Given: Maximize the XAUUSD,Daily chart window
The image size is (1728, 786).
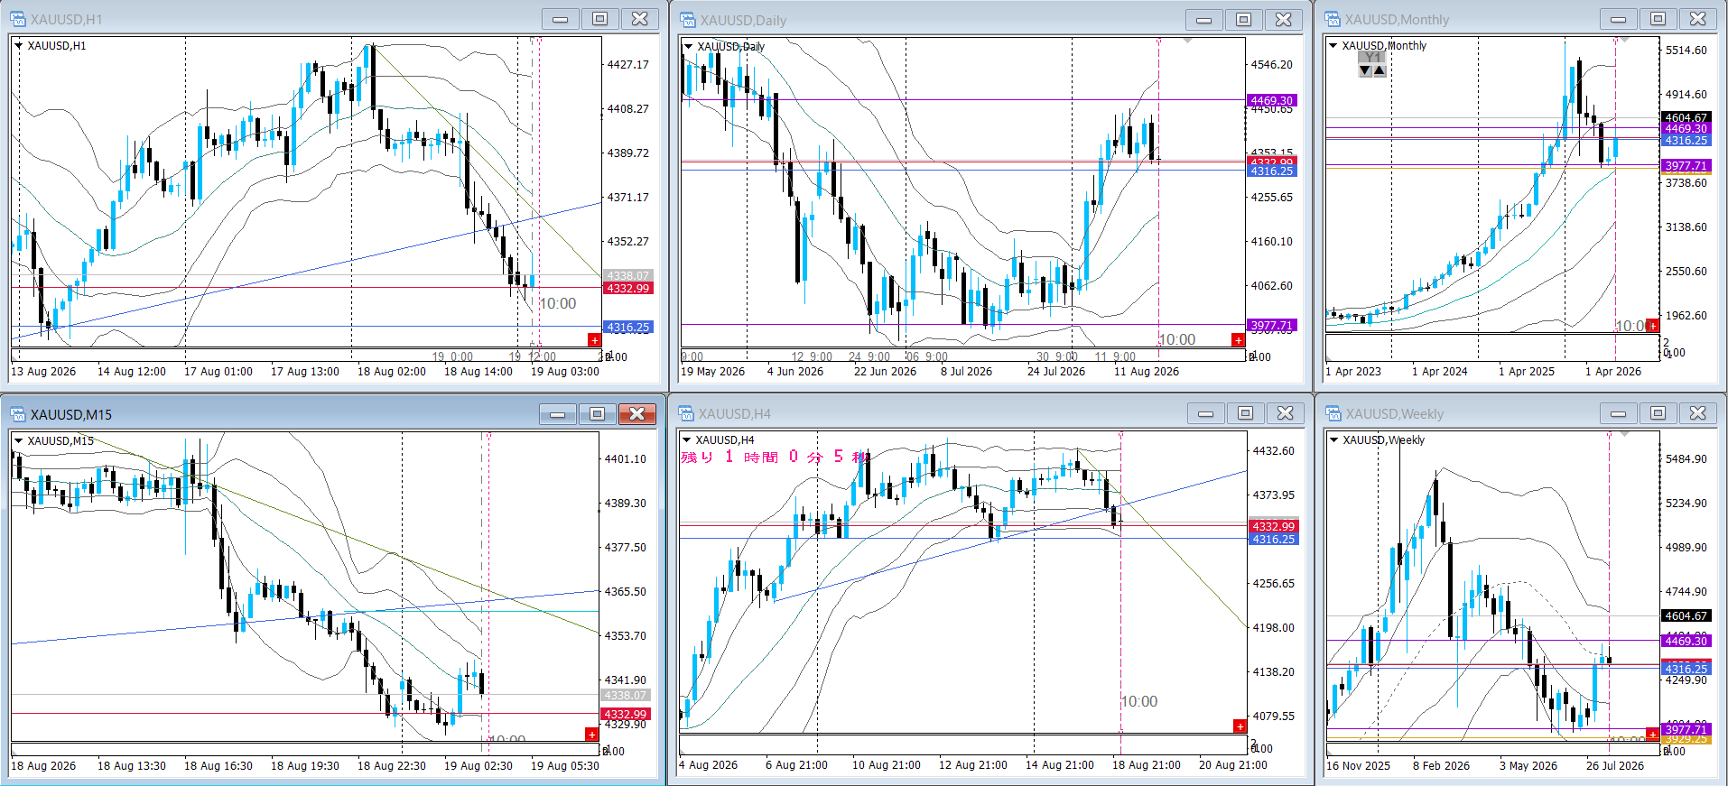Looking at the screenshot, I should 1243,20.
